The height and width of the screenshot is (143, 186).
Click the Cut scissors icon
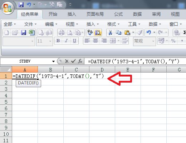(x=110, y=33)
